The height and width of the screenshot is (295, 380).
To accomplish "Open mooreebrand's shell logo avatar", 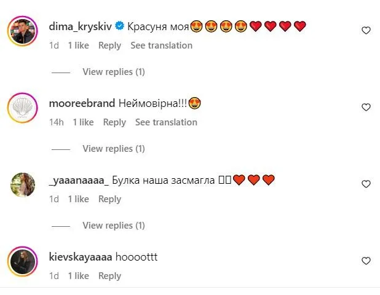I will (x=23, y=108).
